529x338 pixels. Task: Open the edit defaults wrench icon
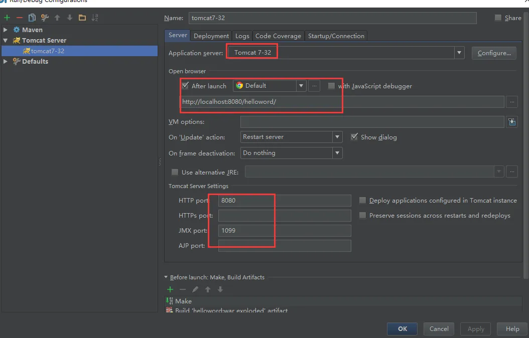[45, 18]
